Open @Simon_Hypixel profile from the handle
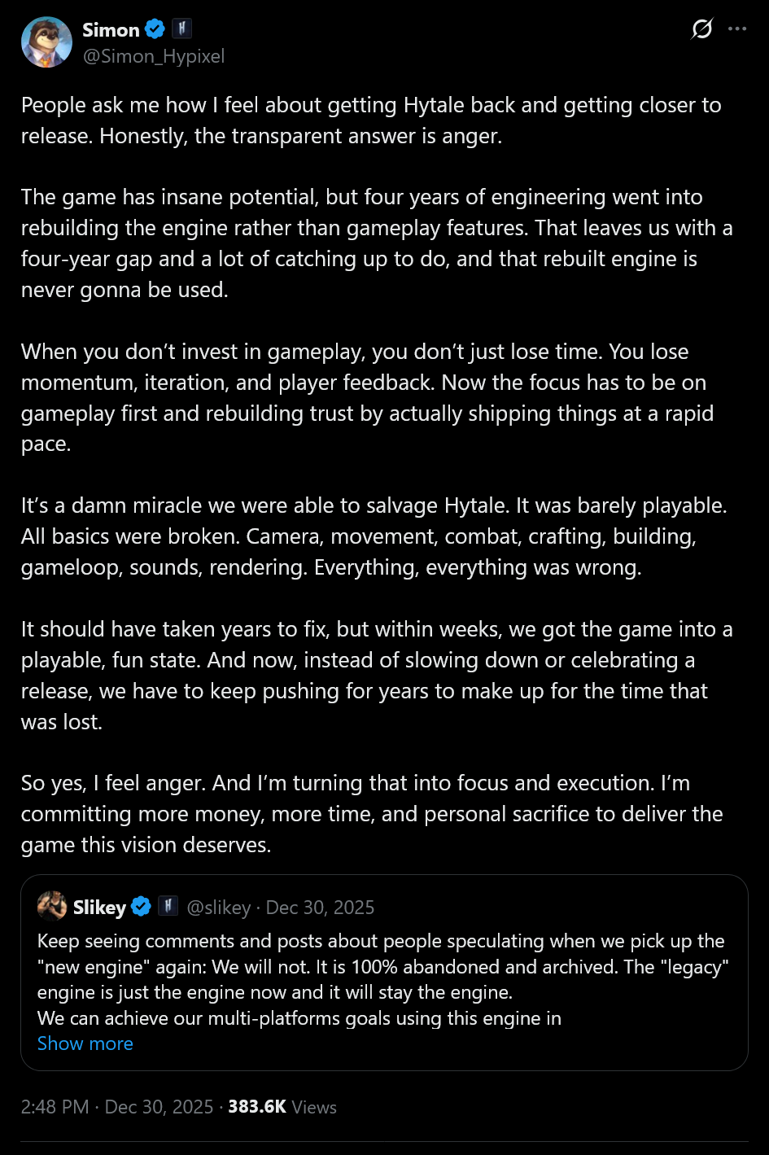The width and height of the screenshot is (769, 1155). click(x=155, y=56)
